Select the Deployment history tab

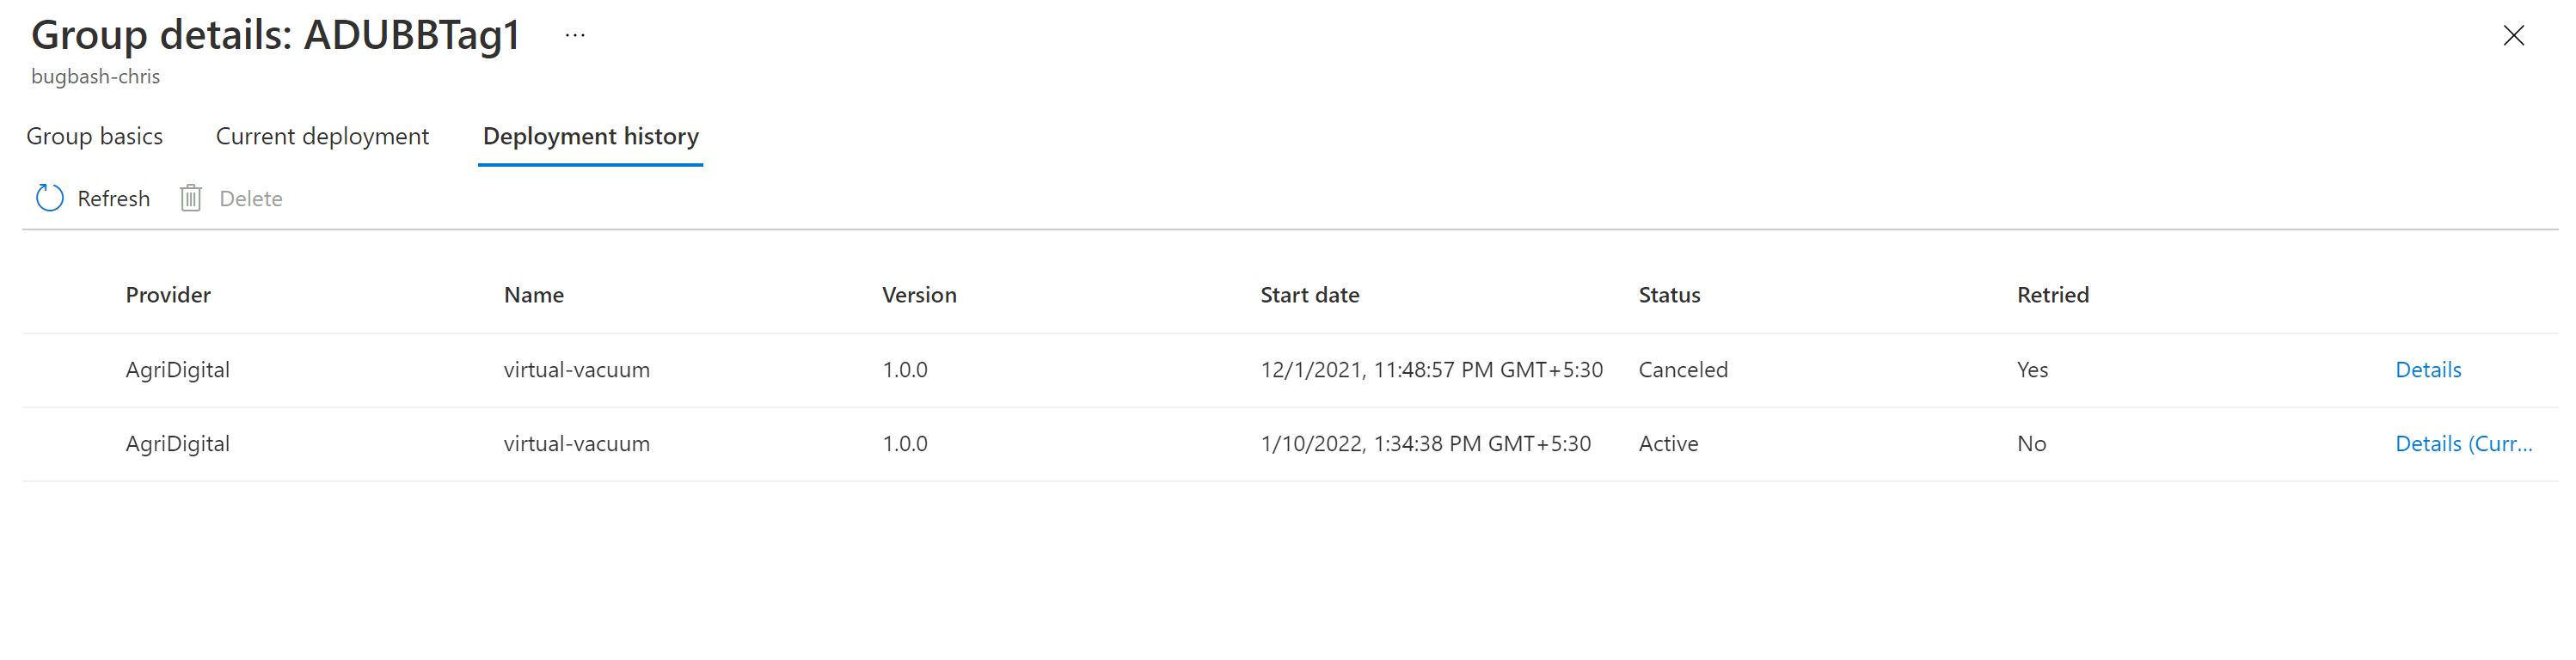(590, 136)
